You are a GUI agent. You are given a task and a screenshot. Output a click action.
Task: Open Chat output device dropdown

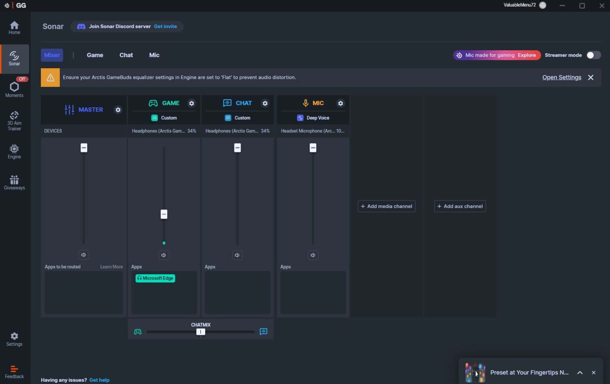(x=237, y=131)
